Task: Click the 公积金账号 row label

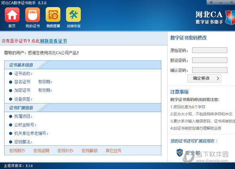Action: [25, 125]
